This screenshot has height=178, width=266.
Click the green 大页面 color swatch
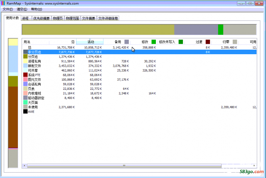[x=25, y=103]
